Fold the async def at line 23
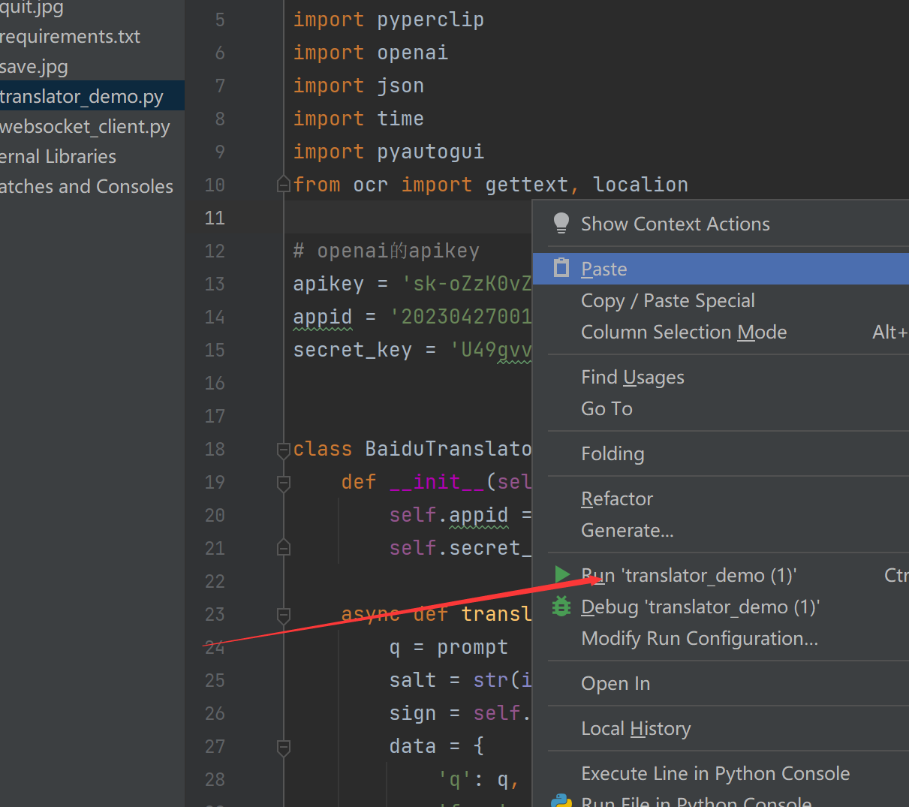This screenshot has height=807, width=909. 284,615
